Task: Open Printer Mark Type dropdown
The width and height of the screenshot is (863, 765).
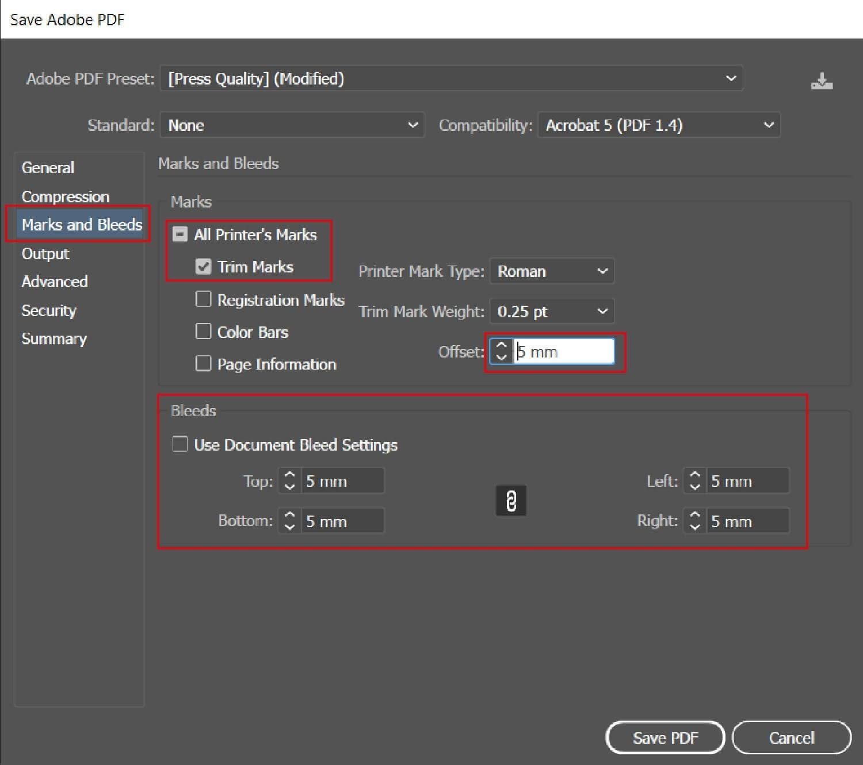Action: 552,271
